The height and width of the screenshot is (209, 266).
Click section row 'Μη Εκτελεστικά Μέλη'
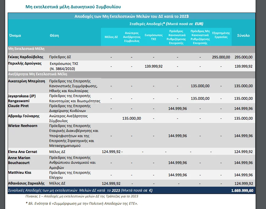point(132,49)
